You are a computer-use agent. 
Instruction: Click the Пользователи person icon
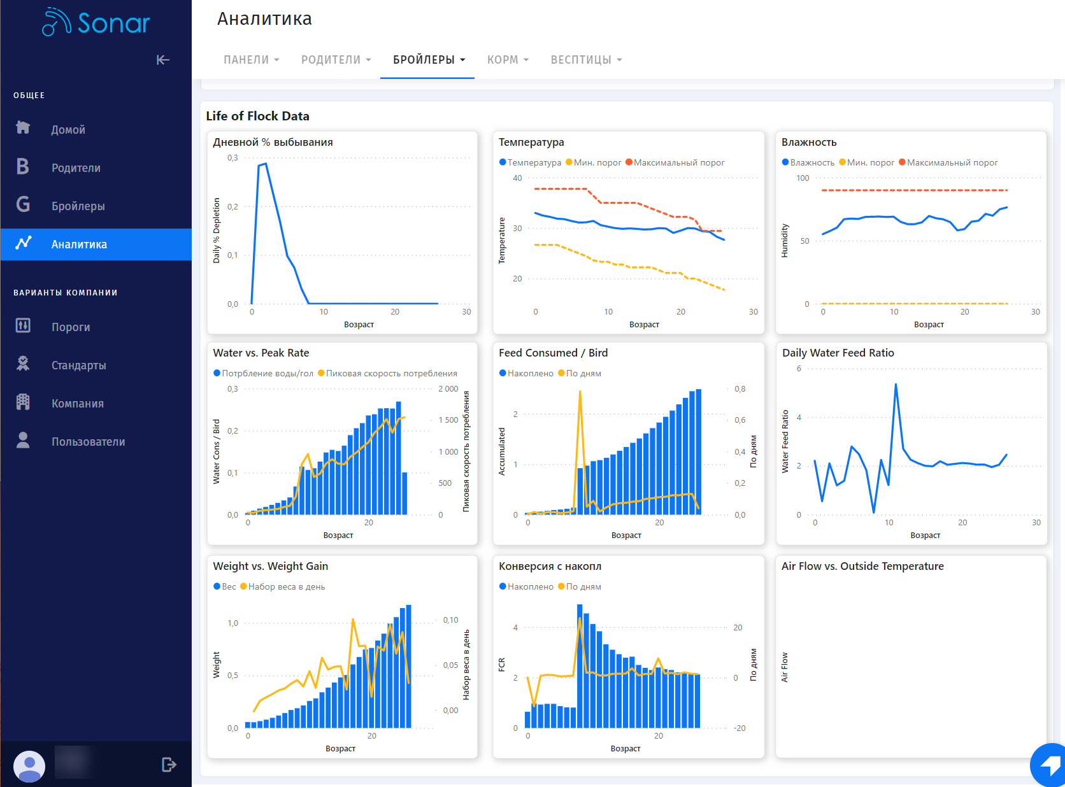tap(23, 440)
